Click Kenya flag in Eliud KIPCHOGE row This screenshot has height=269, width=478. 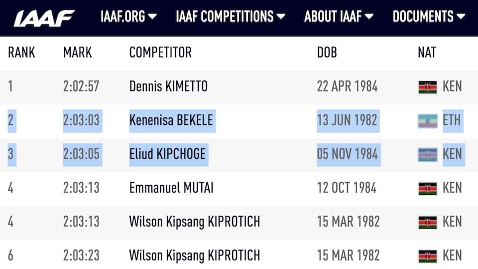click(427, 155)
